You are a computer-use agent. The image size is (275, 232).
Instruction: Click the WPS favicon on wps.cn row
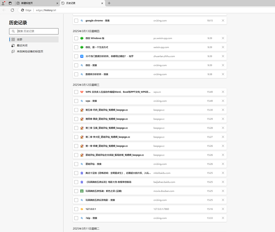click(82, 92)
